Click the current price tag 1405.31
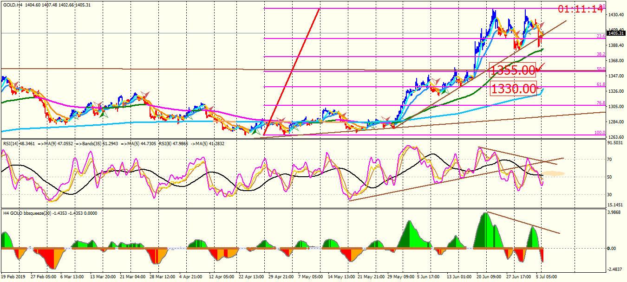The width and height of the screenshot is (627, 282). 616,33
